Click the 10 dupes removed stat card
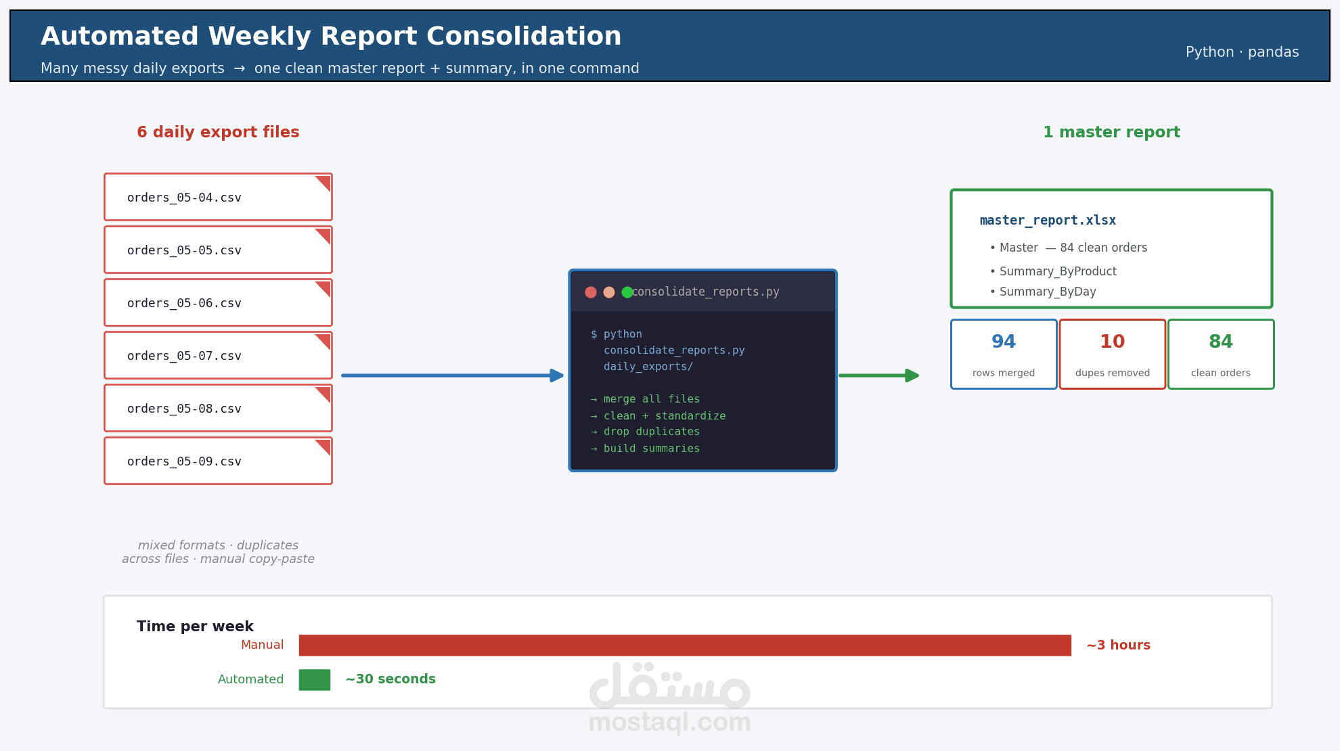 pyautogui.click(x=1113, y=355)
